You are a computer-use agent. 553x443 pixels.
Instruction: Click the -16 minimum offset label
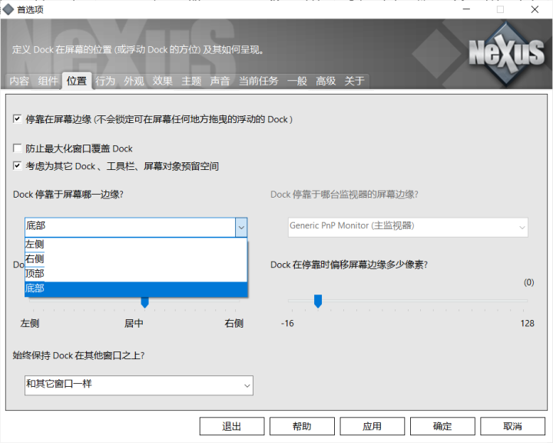(x=287, y=323)
